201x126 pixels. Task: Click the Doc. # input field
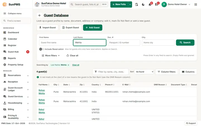coord(124,43)
